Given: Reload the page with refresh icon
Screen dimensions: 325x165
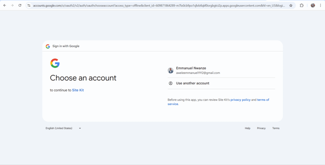Looking at the screenshot, I should tap(20, 5).
